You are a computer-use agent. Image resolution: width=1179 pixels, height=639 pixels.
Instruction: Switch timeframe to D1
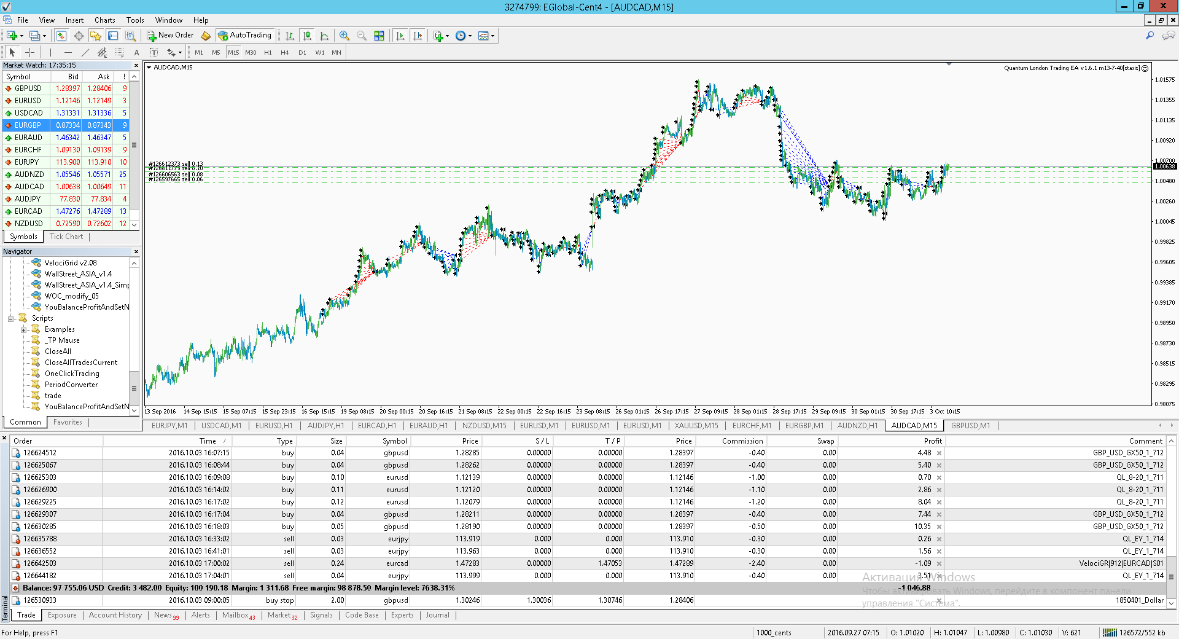click(x=302, y=52)
